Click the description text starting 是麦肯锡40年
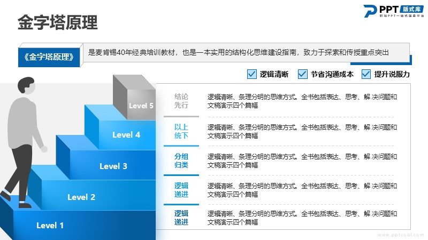 tap(238, 52)
